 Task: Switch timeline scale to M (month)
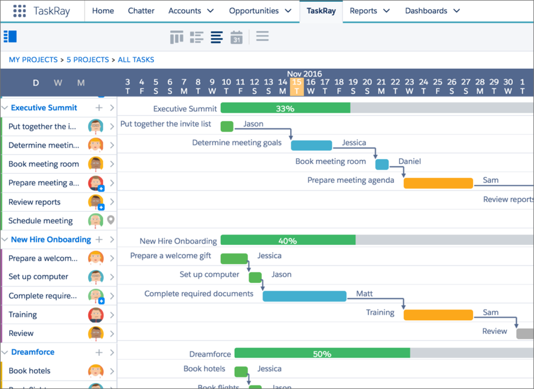81,83
